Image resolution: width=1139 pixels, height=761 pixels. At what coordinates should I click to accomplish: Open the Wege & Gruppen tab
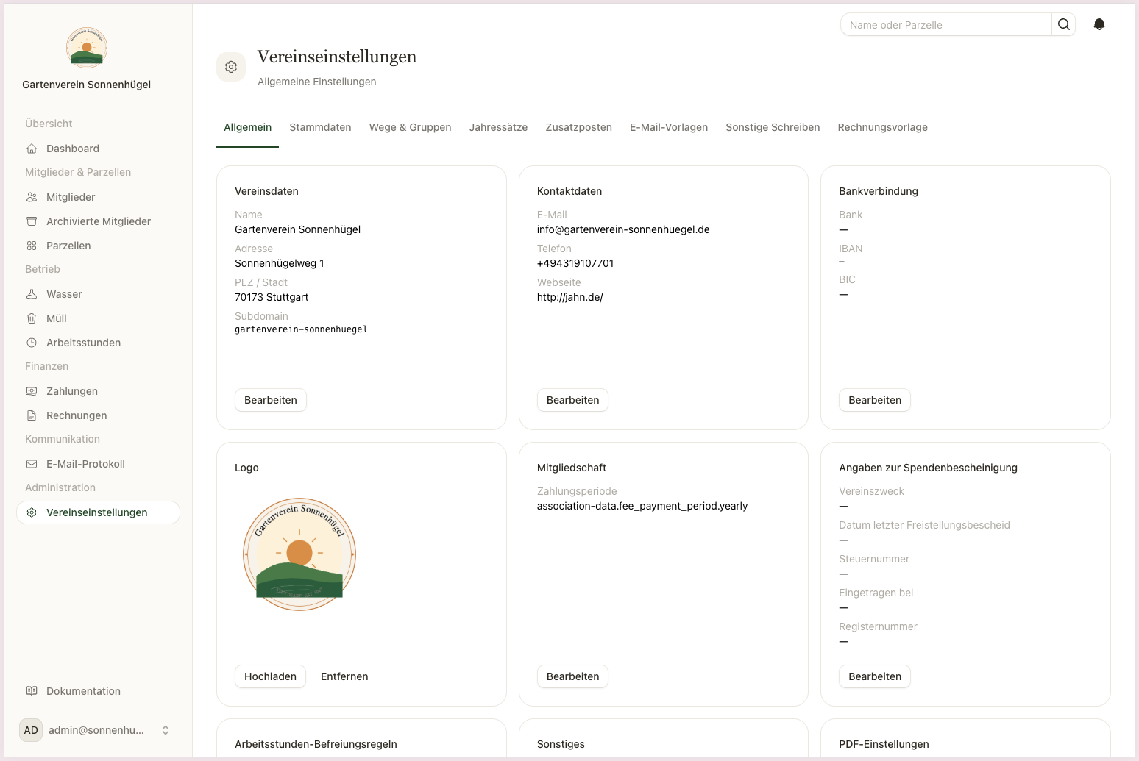[411, 127]
